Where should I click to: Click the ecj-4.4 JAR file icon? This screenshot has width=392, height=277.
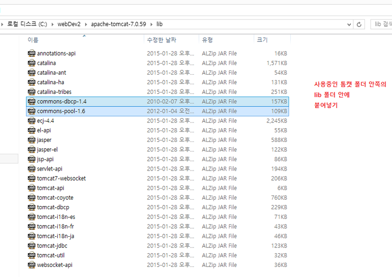(x=31, y=121)
